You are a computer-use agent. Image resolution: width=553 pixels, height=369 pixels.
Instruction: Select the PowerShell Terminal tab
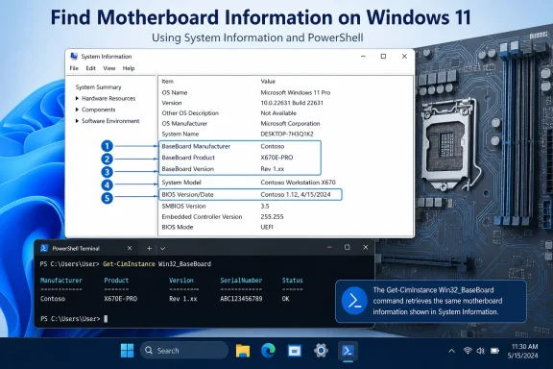point(86,248)
